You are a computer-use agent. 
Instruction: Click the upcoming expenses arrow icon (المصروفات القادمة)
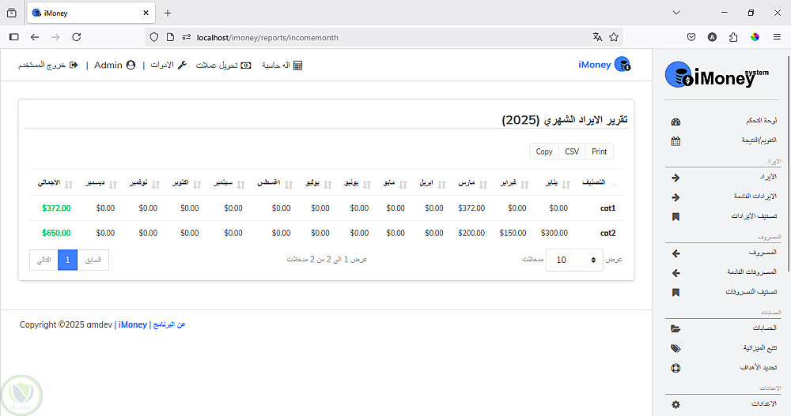coord(676,273)
